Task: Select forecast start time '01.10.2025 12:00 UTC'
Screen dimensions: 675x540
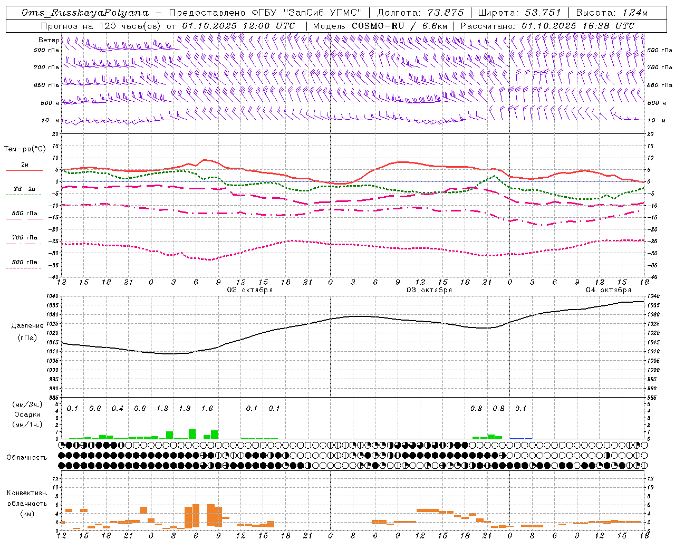Action: click(238, 26)
